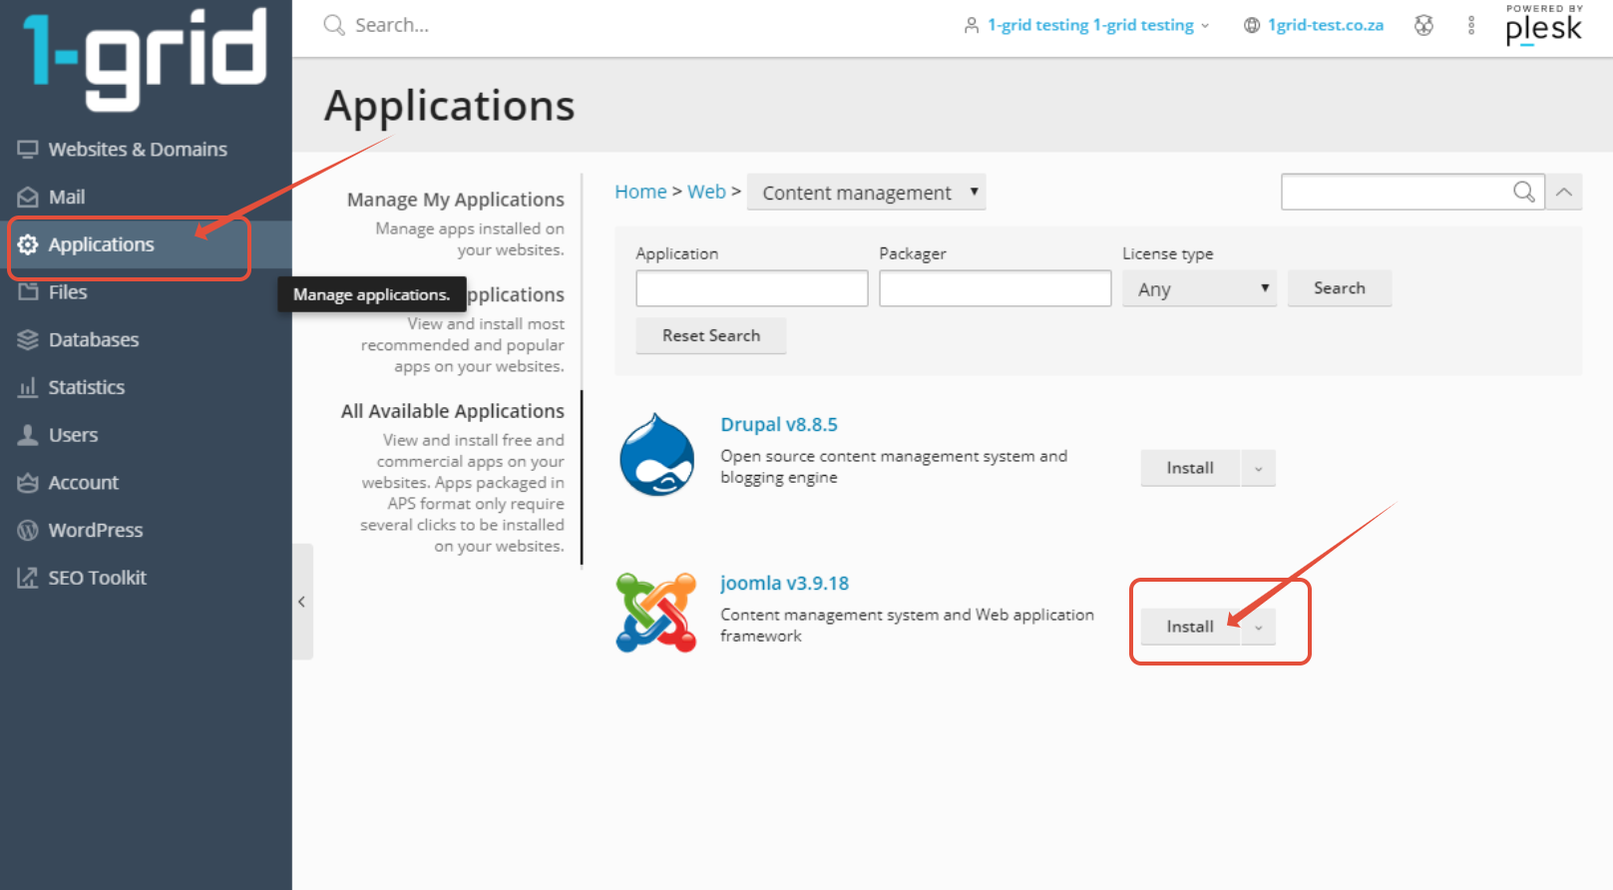
Task: Click the Users person icon
Action: 28,435
